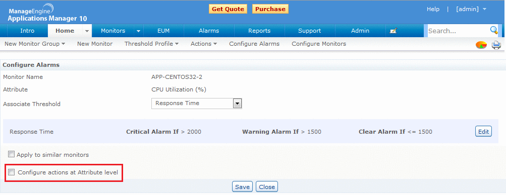Click Edit for Response Time threshold
506x195 pixels.
click(x=483, y=131)
